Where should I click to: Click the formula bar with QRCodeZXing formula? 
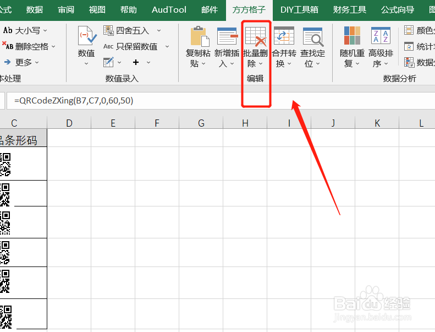click(221, 101)
